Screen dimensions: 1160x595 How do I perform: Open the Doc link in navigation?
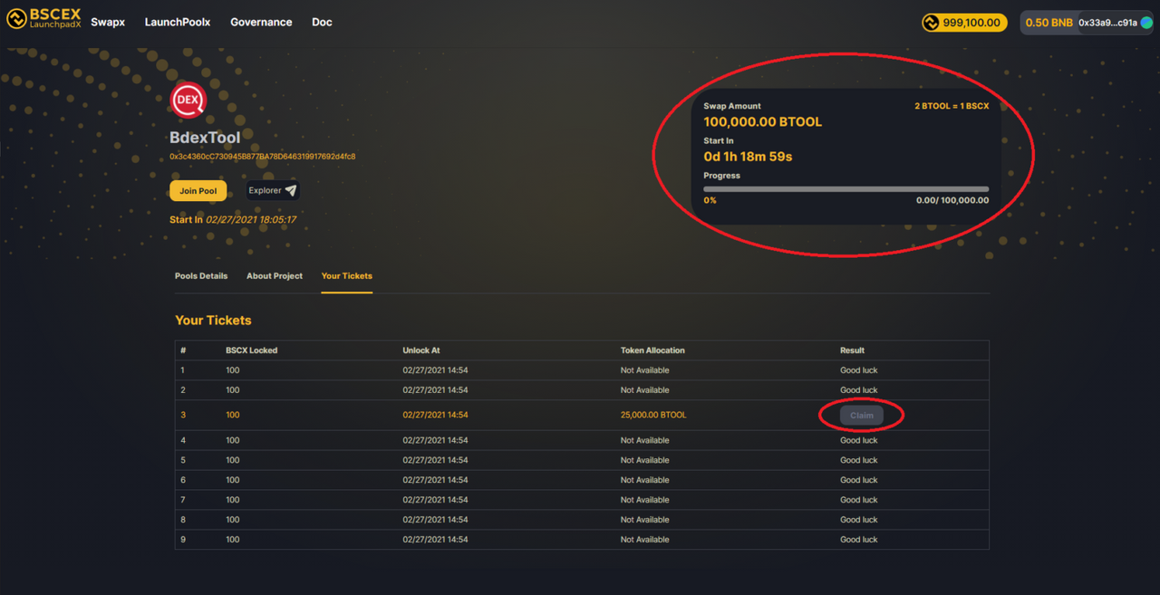322,22
